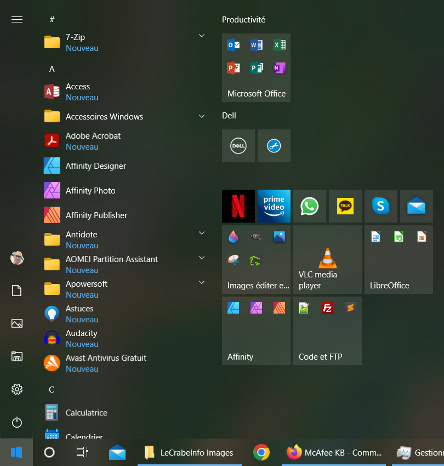This screenshot has height=466, width=444.
Task: Open File Explorer icon in Start sidebar
Action: click(x=17, y=356)
